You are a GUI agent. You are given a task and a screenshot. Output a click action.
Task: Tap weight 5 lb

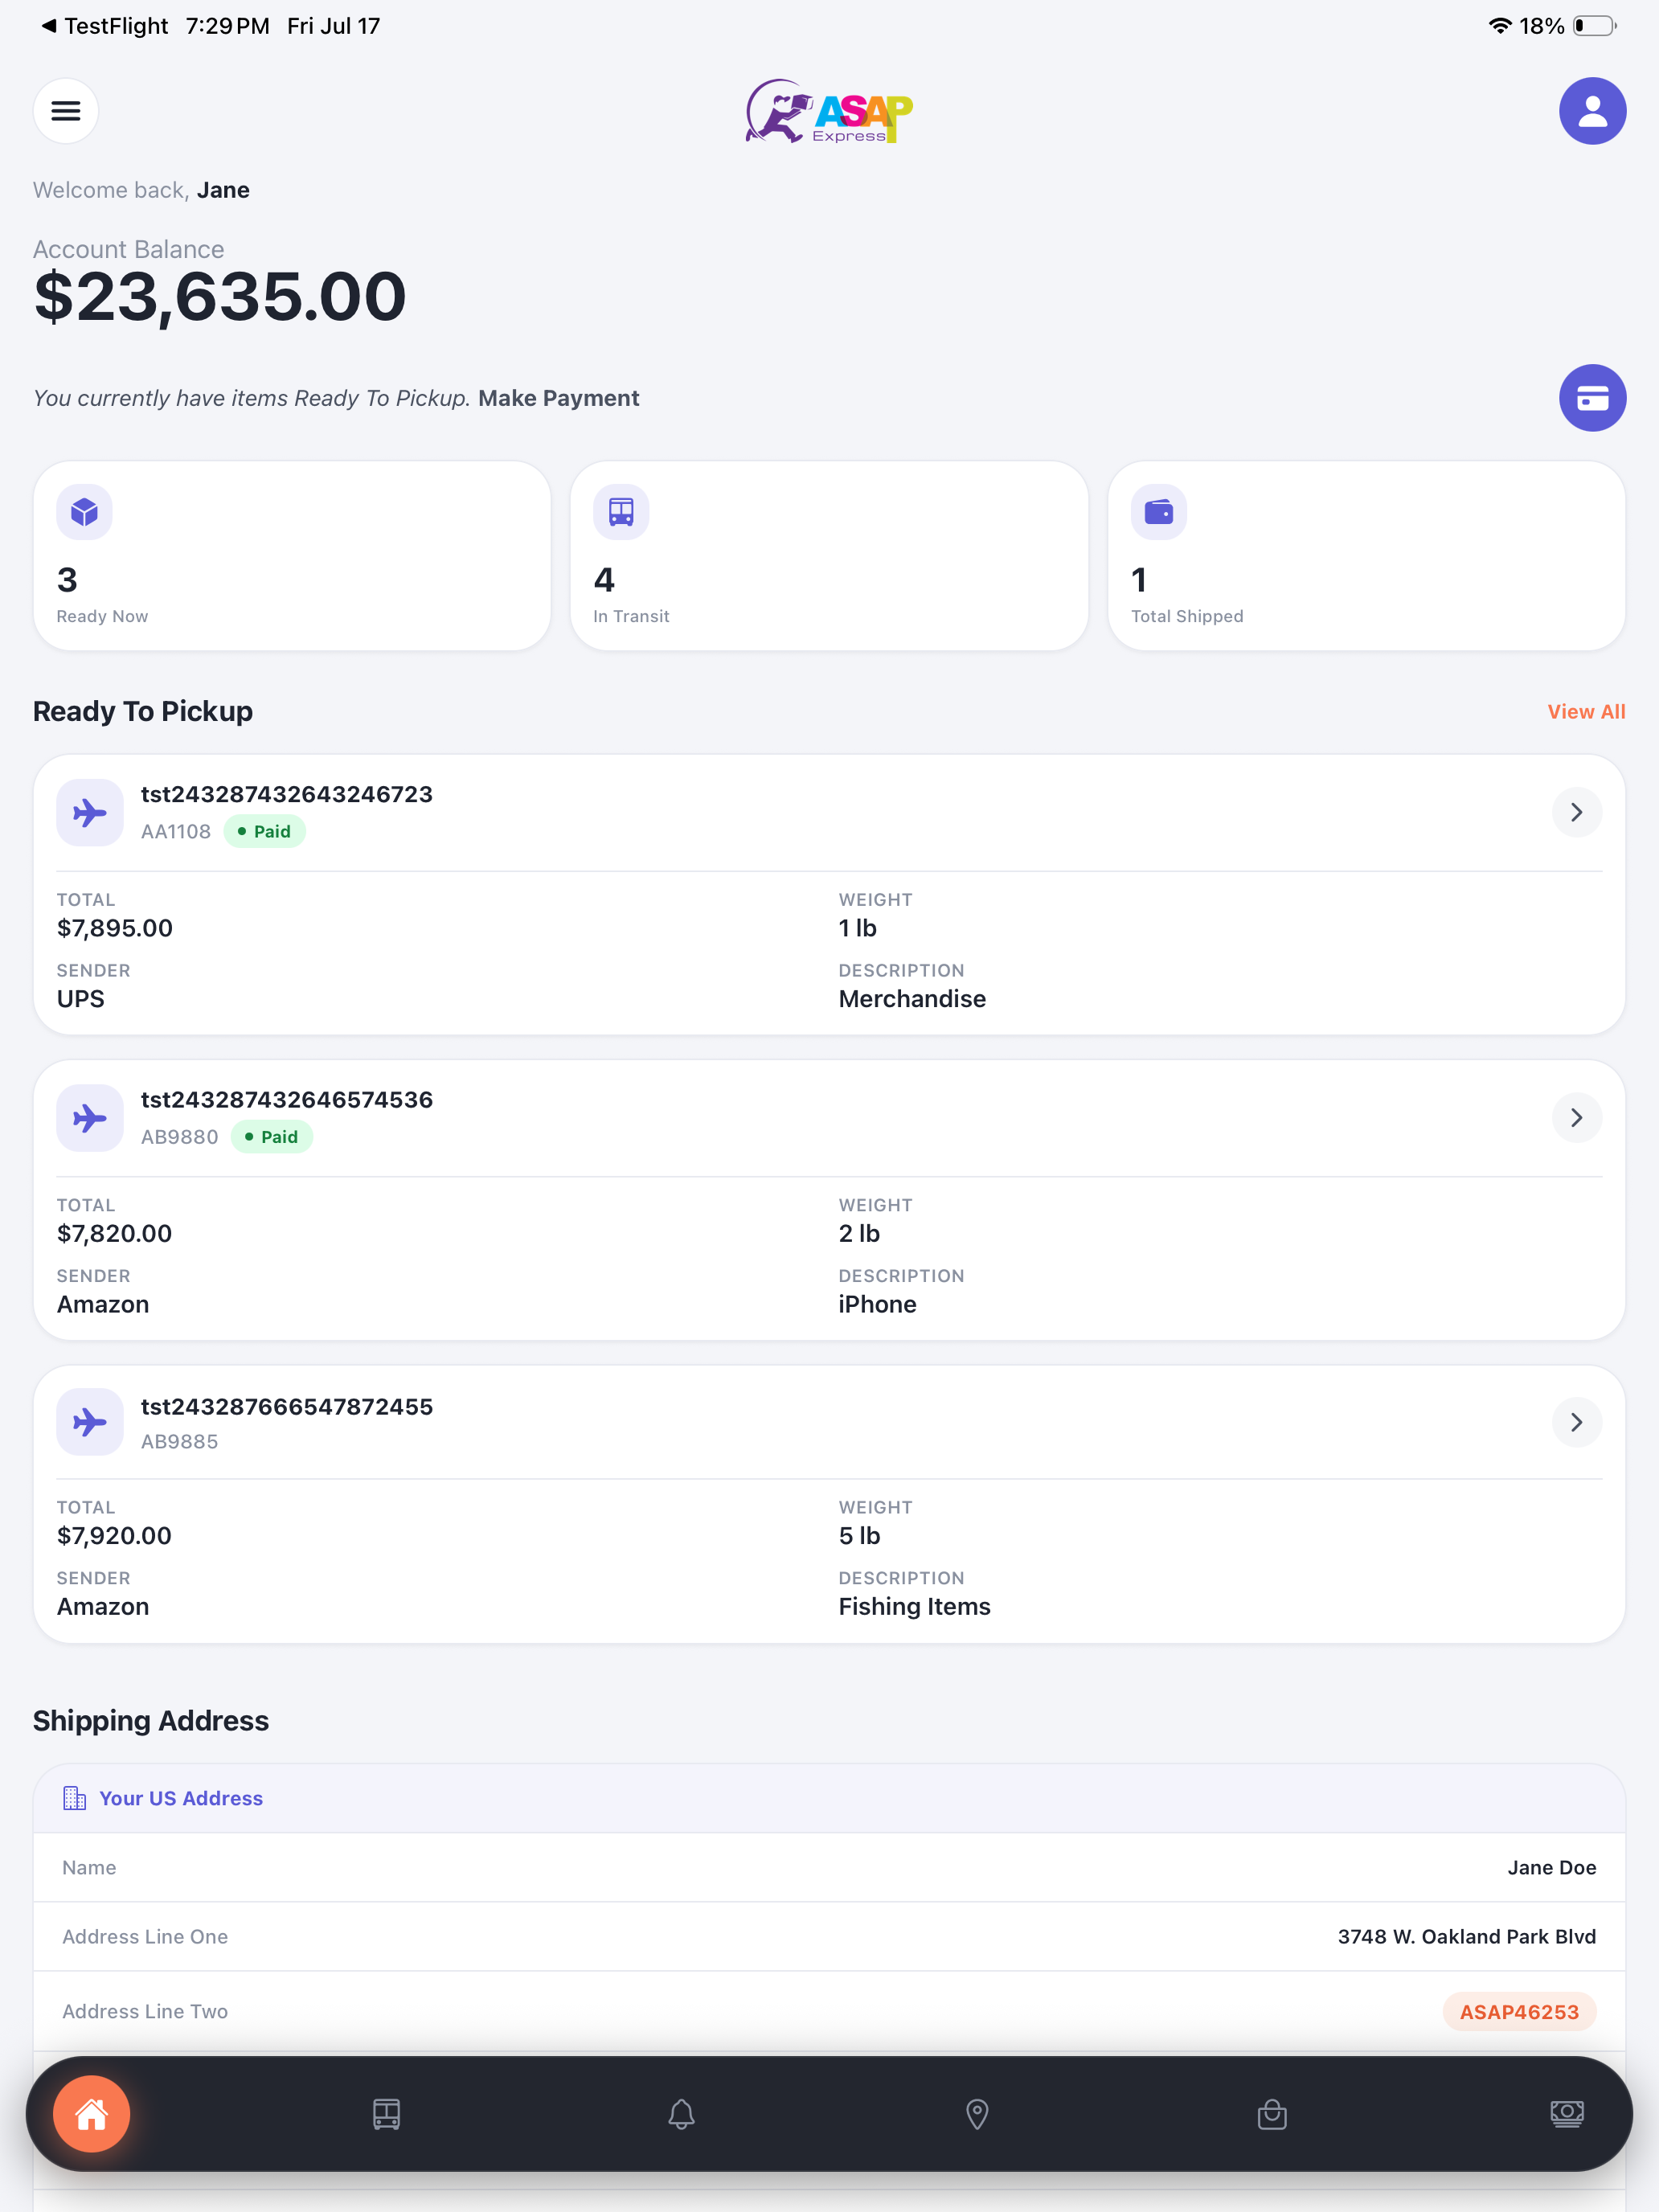[x=859, y=1536]
